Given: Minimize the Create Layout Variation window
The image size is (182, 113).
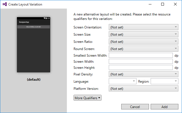Looking at the screenshot, I should click(x=150, y=4).
